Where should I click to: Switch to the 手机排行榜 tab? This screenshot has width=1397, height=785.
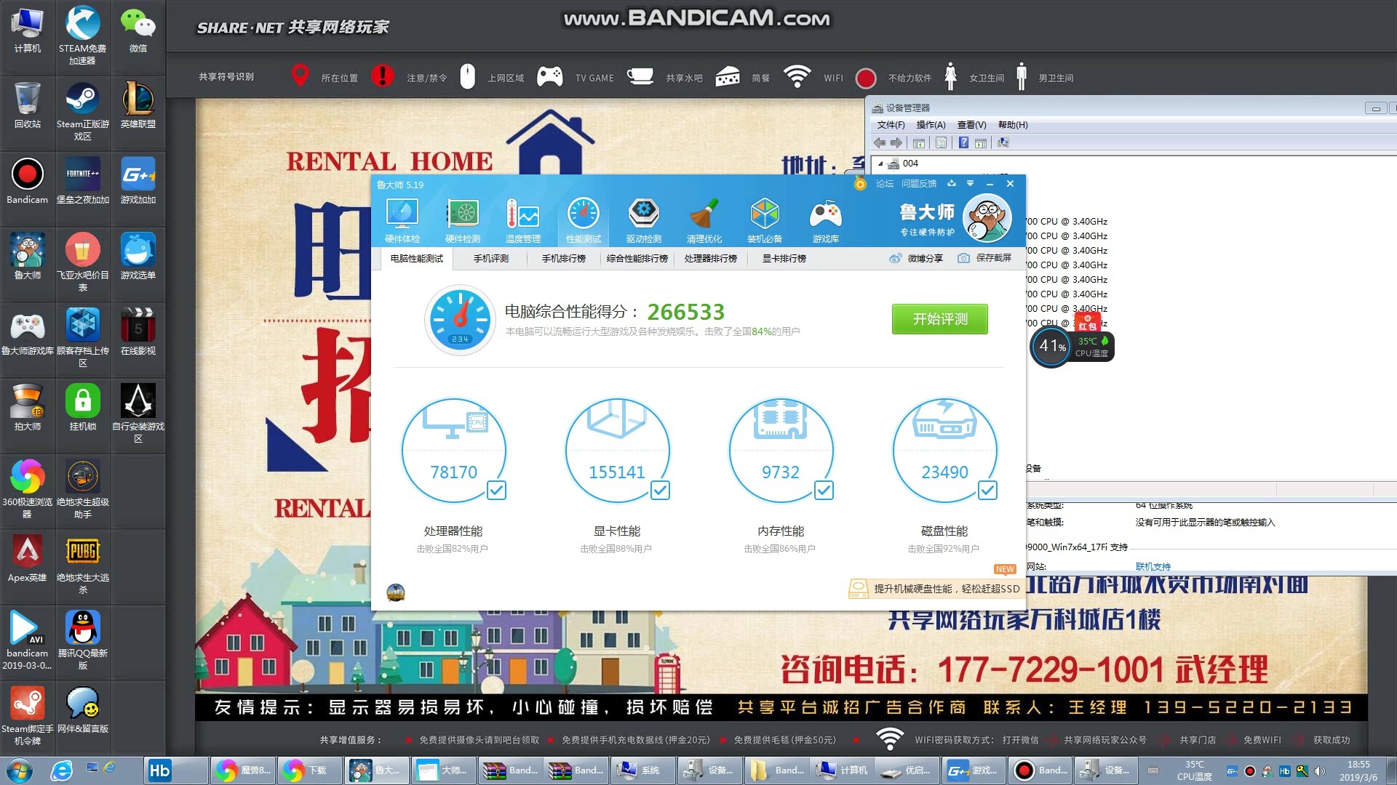point(564,258)
